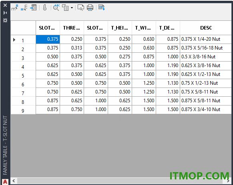Click cell '0.625 X 3/8-16 Nut'
233x185 pixels.
206,66
